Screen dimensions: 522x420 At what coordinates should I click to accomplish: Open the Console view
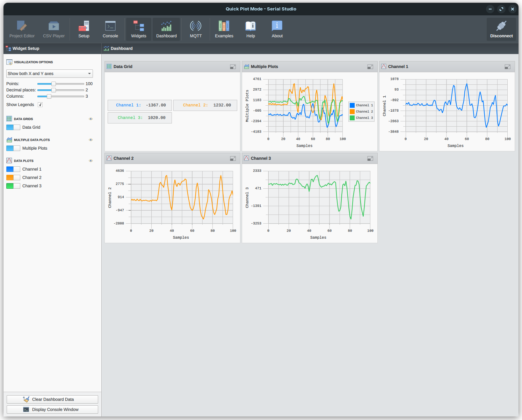[x=110, y=29]
